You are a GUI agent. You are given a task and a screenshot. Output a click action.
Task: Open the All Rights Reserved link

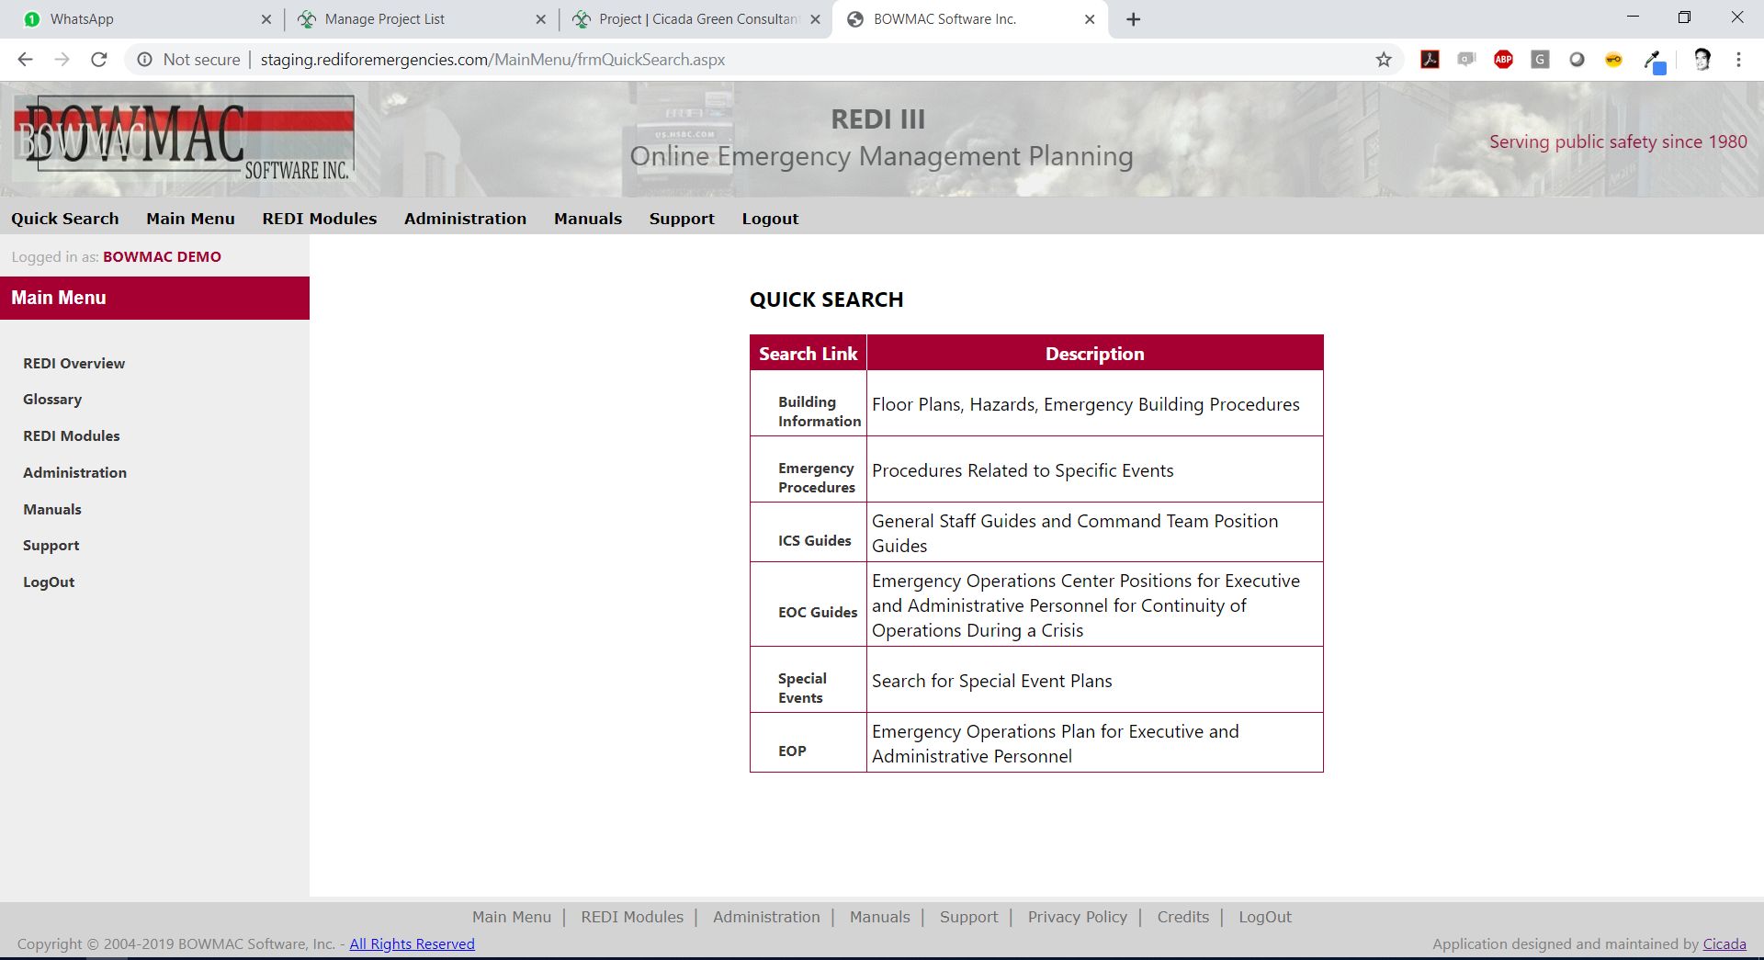click(412, 943)
